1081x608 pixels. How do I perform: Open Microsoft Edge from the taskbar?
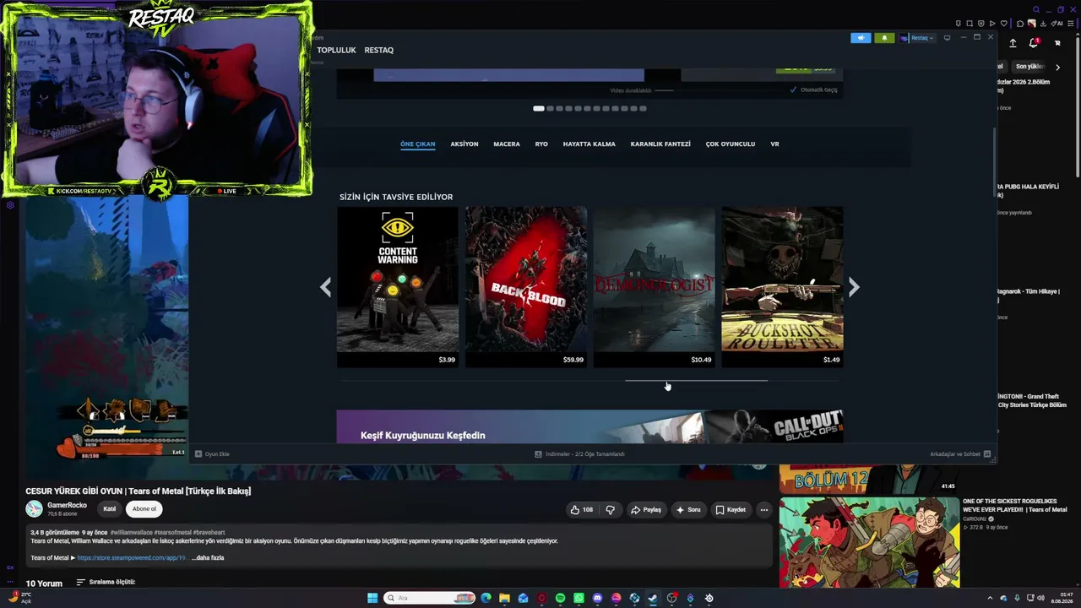(486, 598)
